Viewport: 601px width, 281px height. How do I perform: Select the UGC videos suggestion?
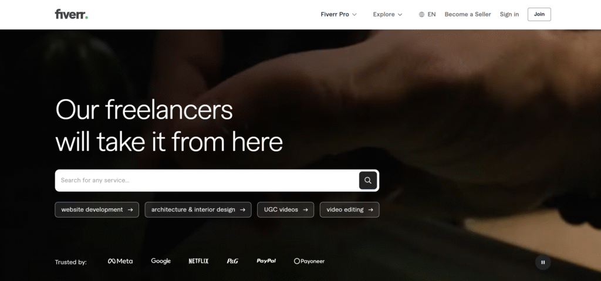click(x=286, y=209)
